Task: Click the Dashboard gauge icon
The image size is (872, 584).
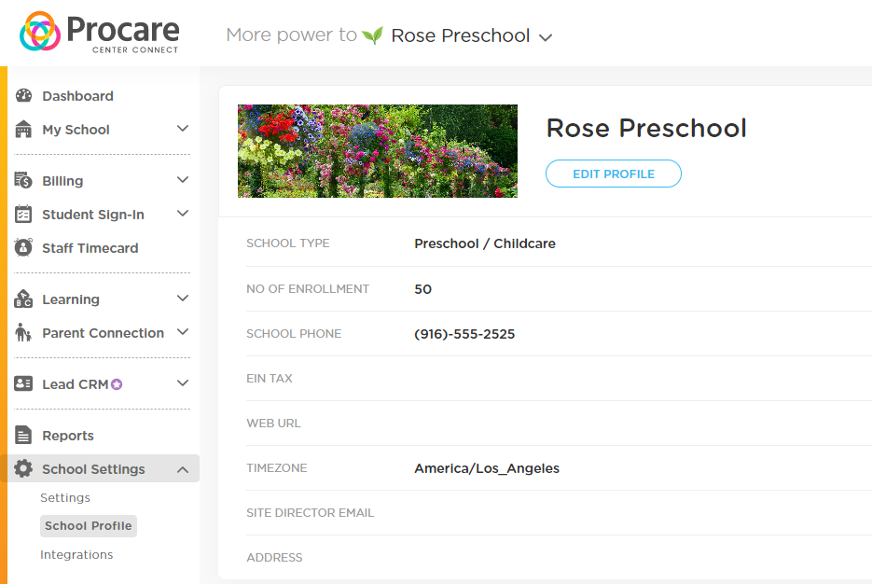Action: click(x=23, y=96)
